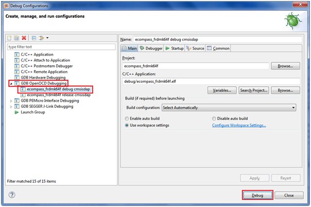Switch to the Startup tab

(175, 48)
